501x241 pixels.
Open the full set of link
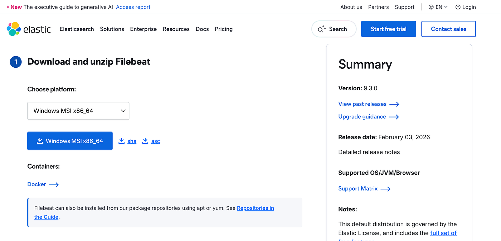(443, 233)
